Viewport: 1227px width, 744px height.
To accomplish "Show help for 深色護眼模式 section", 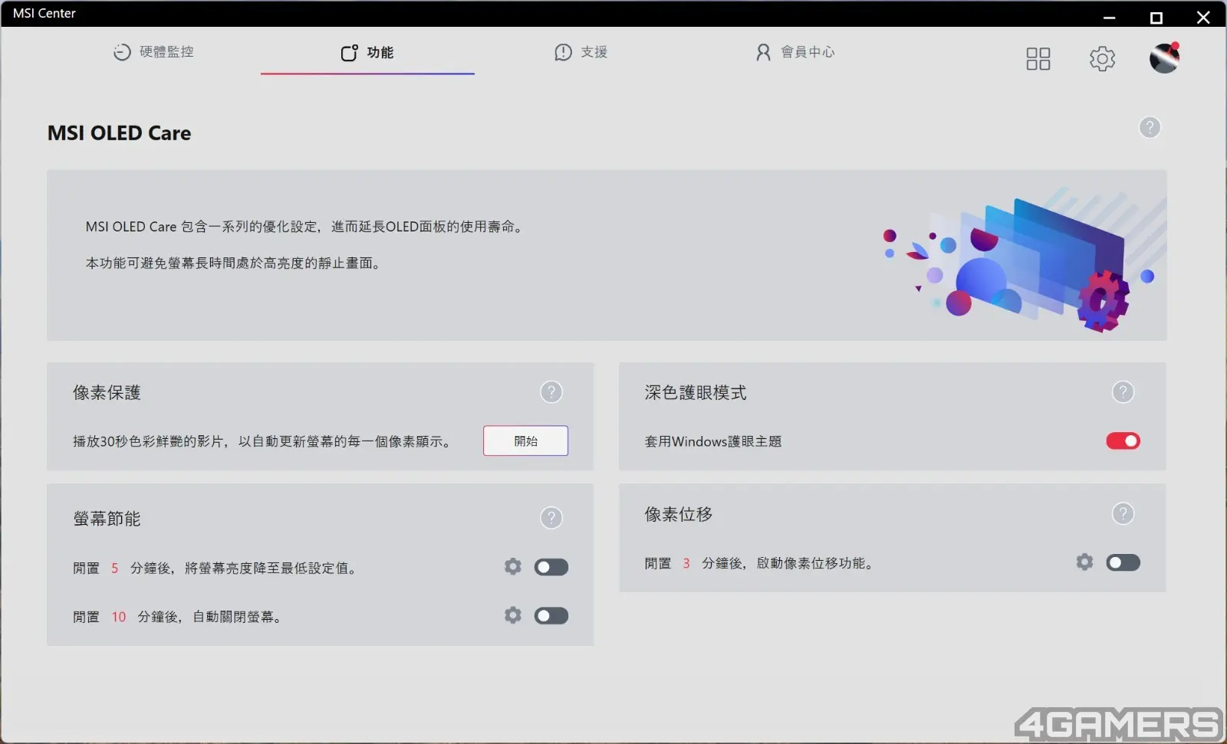I will pos(1123,392).
